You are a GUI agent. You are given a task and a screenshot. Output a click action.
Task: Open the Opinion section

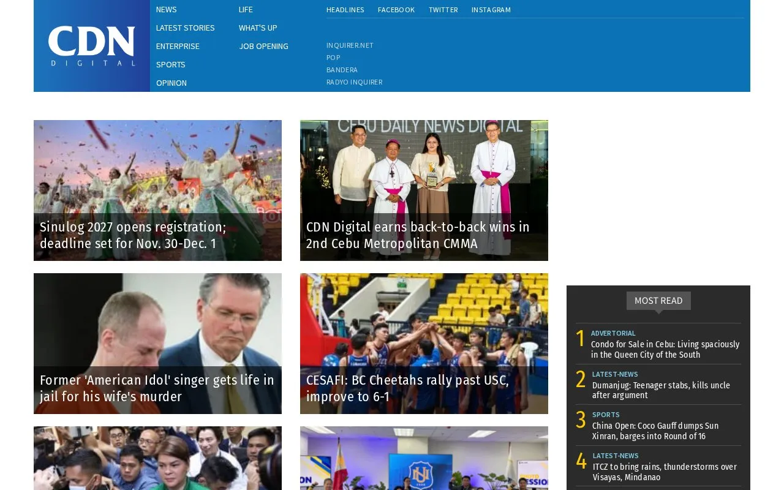click(x=171, y=83)
